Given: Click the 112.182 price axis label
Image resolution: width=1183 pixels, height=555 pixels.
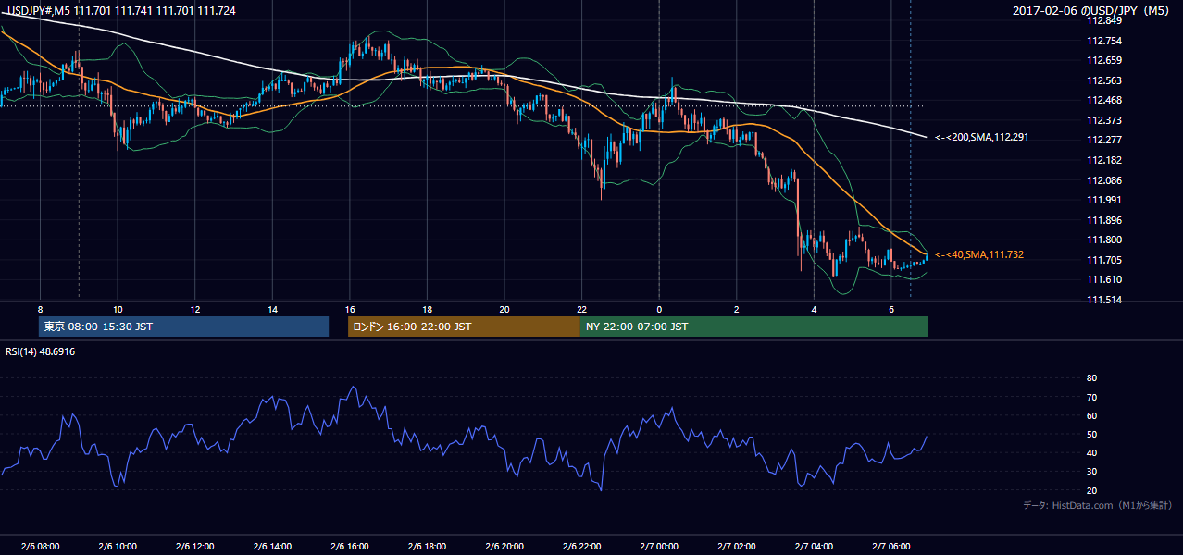Looking at the screenshot, I should point(1102,160).
